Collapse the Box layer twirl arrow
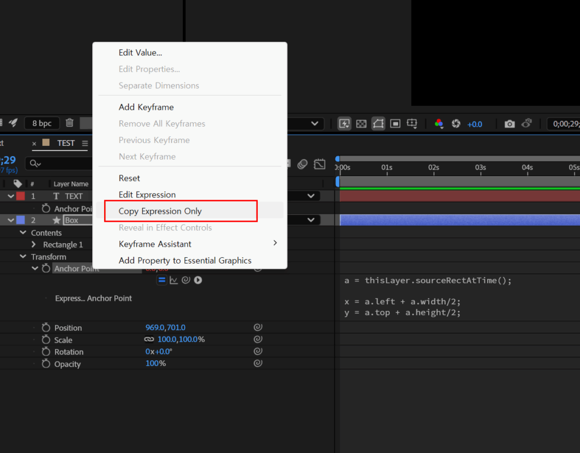Image resolution: width=580 pixels, height=453 pixels. pos(11,220)
